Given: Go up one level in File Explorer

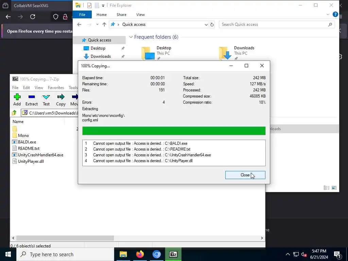Looking at the screenshot, I should [104, 24].
